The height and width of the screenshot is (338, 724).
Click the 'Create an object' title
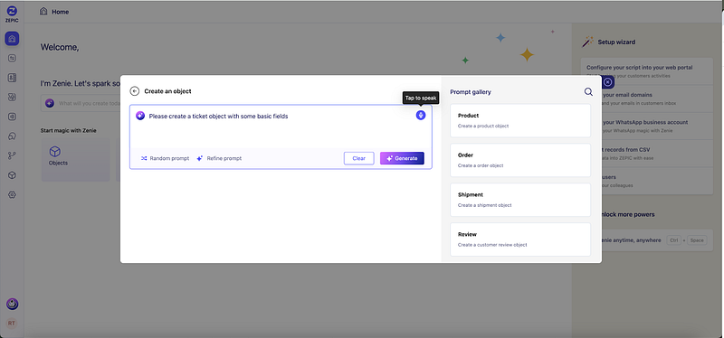(x=167, y=91)
